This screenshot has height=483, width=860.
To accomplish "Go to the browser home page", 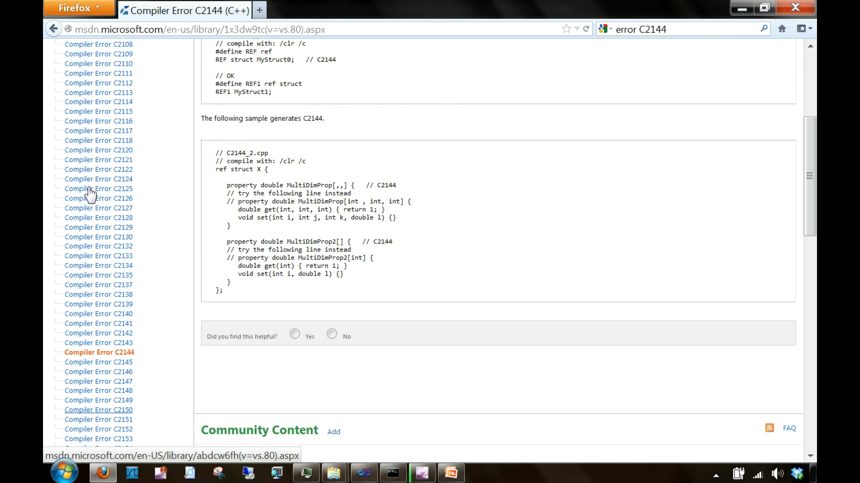I will 783,28.
